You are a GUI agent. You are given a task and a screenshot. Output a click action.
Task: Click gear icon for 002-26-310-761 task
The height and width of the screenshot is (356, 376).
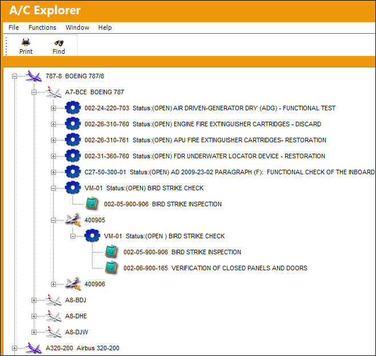73,140
